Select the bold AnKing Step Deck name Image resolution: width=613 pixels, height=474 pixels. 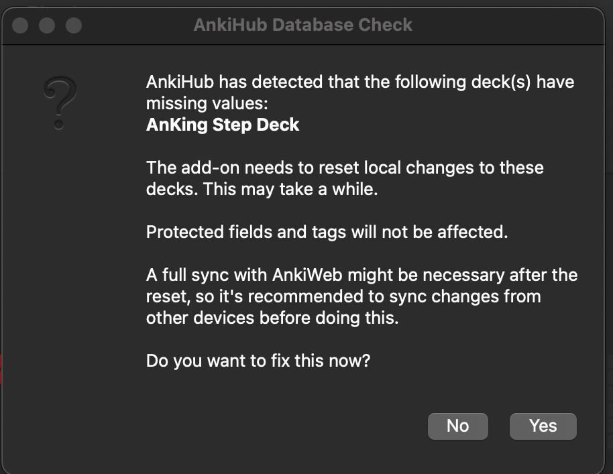(223, 125)
